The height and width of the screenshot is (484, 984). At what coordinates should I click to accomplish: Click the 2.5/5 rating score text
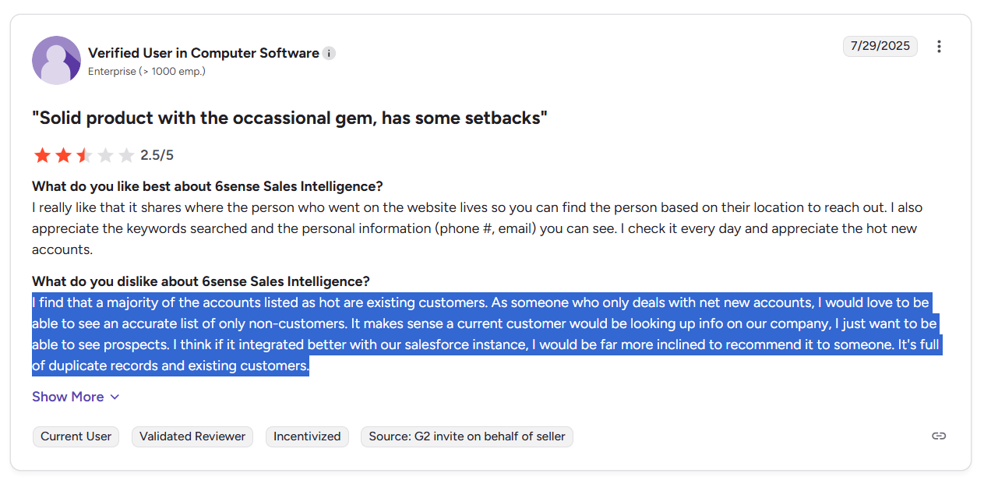pyautogui.click(x=157, y=156)
